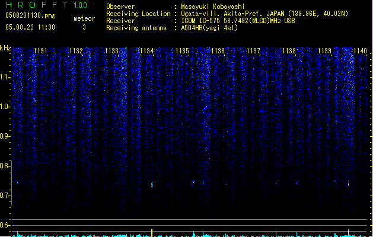Click the 1136 time marker
The image size is (373, 237).
tap(218, 51)
